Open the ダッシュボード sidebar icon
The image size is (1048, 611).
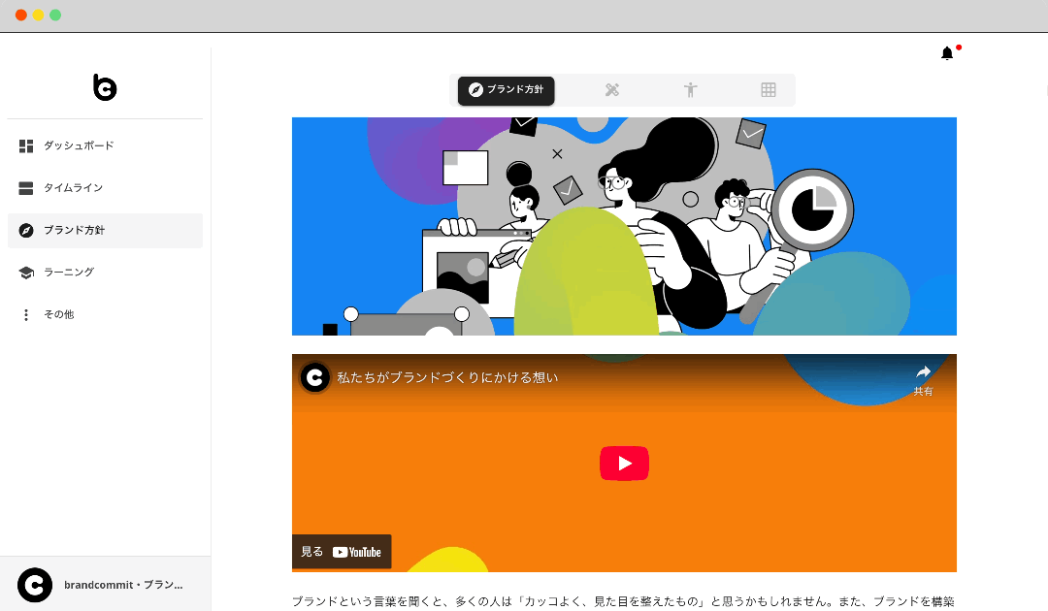pos(26,145)
